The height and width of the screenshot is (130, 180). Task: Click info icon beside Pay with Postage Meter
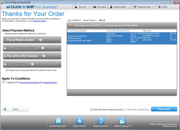coord(43,48)
